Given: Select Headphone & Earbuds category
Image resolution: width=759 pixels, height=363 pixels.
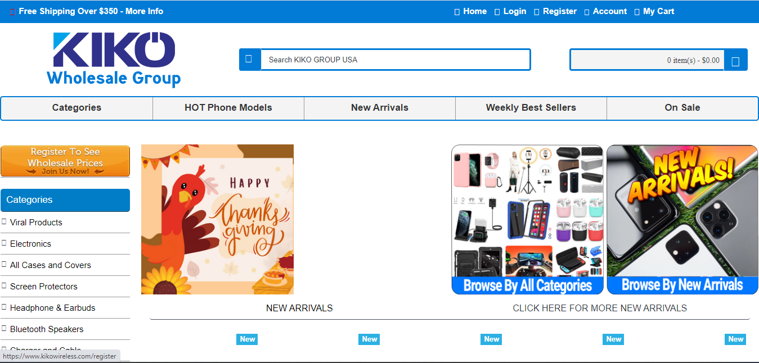Looking at the screenshot, I should 53,308.
